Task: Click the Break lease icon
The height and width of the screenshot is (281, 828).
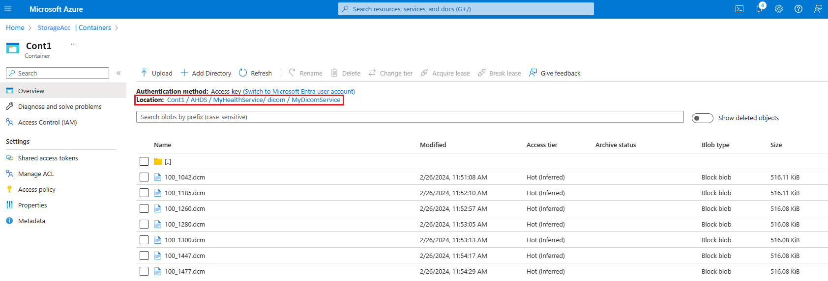Action: point(482,73)
